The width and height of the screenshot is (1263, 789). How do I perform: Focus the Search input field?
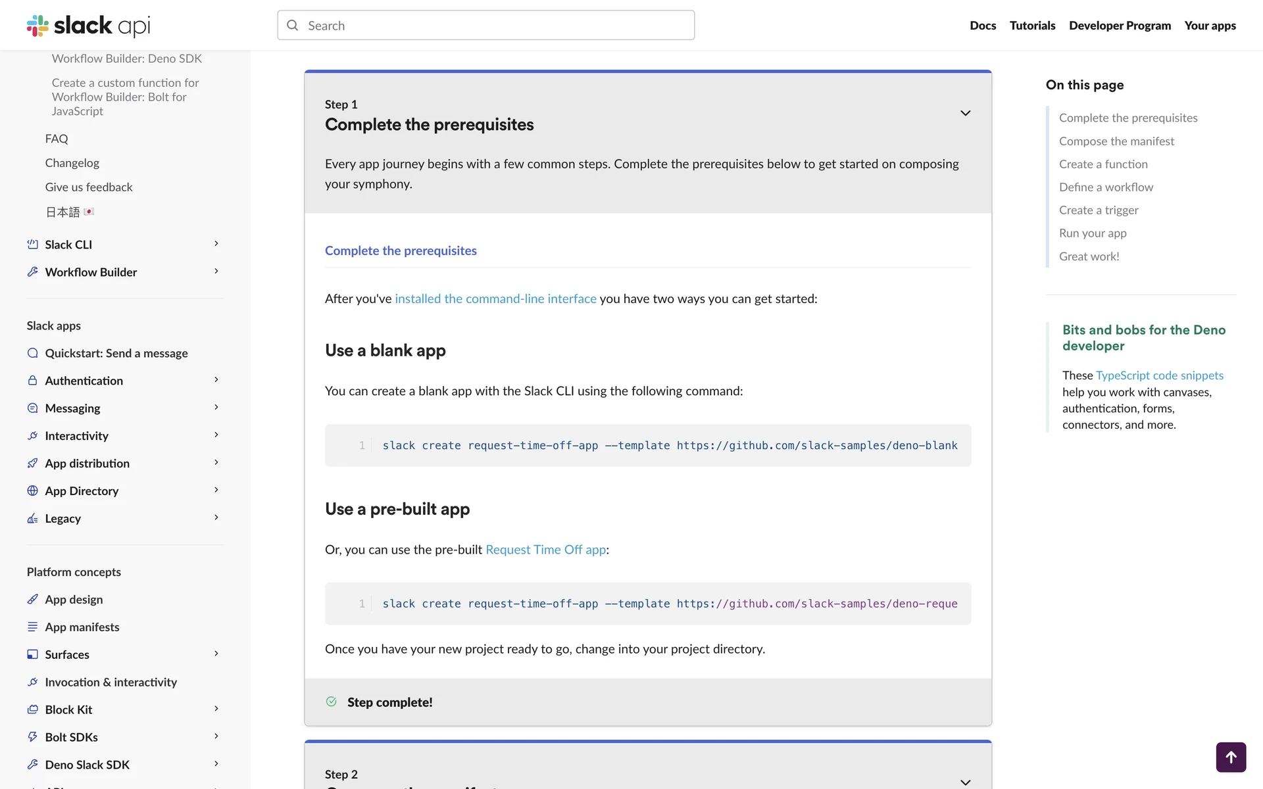pyautogui.click(x=485, y=26)
